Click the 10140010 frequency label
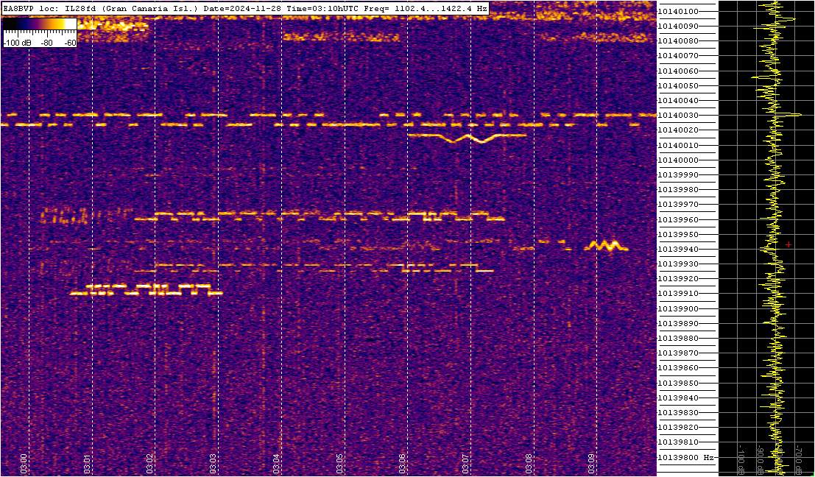The image size is (815, 477). pyautogui.click(x=678, y=145)
